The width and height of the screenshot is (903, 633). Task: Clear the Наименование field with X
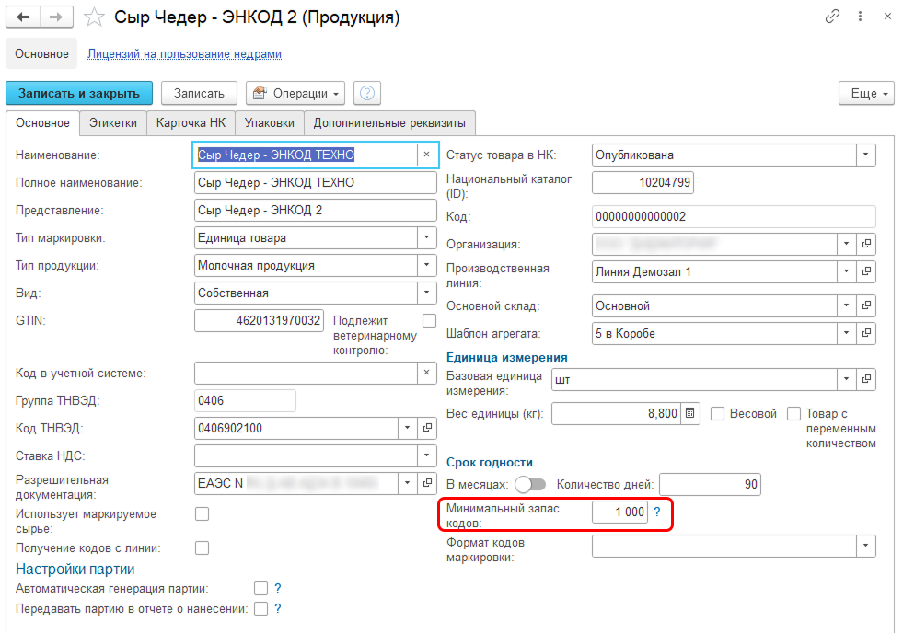point(426,155)
